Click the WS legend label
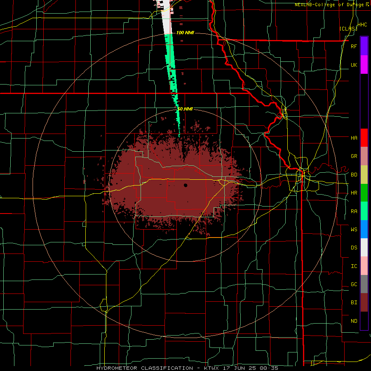Screen dimensions: 371x371 pos(354,229)
